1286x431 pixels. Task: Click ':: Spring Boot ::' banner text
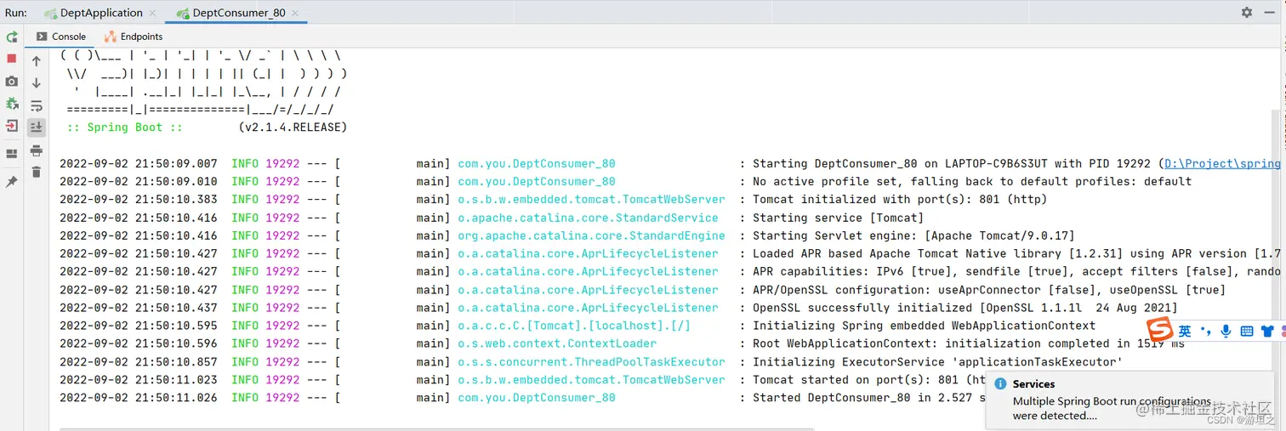click(x=125, y=128)
